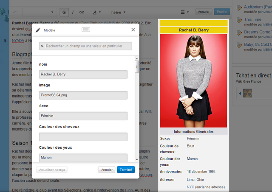Click the Sexe field Féminin
This screenshot has height=192, width=272.
click(x=83, y=116)
